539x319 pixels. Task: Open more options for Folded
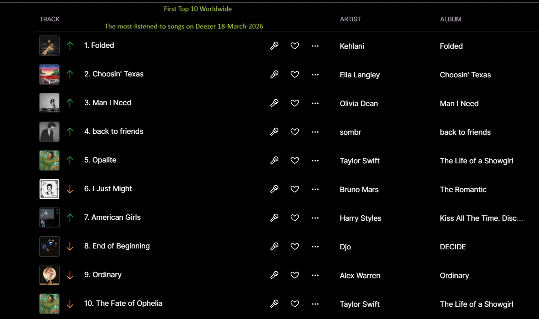(x=315, y=46)
